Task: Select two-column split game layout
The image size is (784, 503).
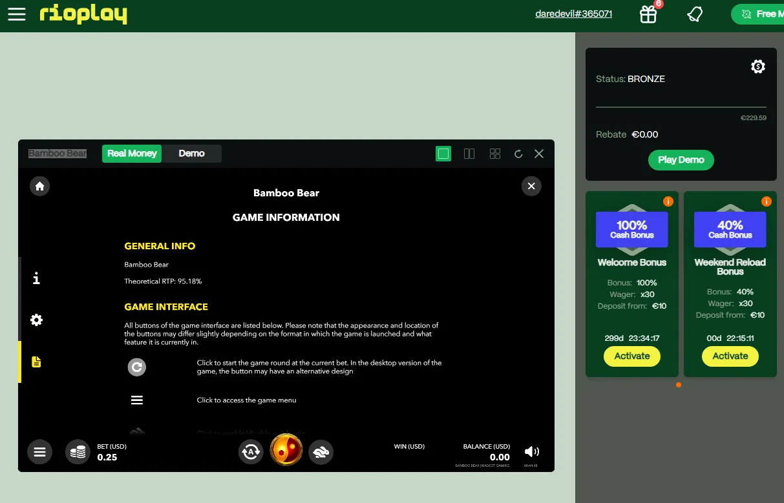Action: [469, 154]
